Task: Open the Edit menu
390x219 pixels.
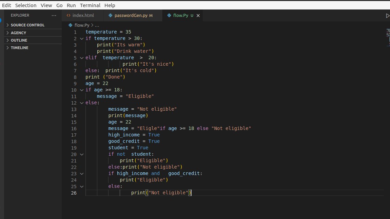Action: tap(6, 5)
